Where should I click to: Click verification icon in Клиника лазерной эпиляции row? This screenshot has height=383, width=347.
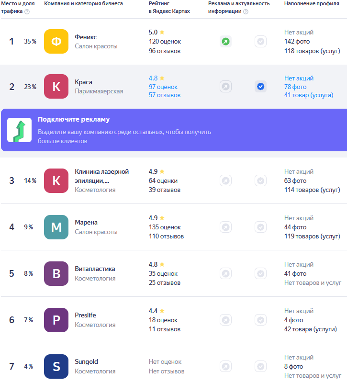[x=260, y=181]
